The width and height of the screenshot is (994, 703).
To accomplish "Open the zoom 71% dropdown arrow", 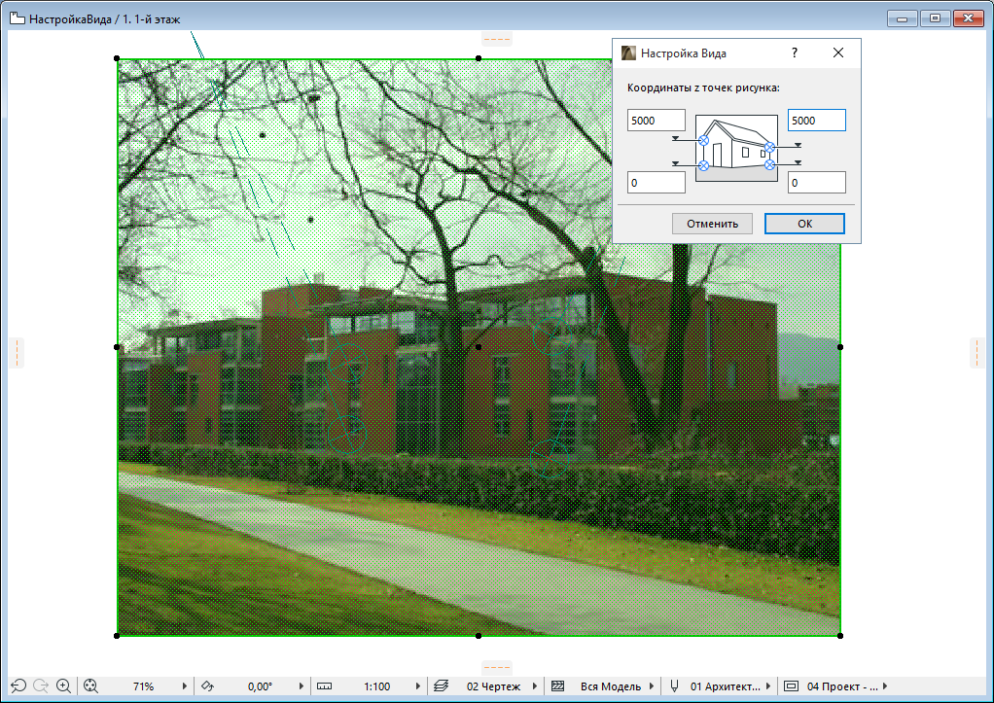I will [186, 685].
